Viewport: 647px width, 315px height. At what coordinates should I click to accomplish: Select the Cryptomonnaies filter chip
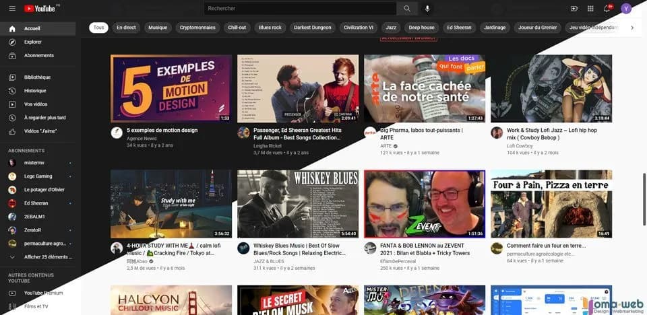coord(197,28)
